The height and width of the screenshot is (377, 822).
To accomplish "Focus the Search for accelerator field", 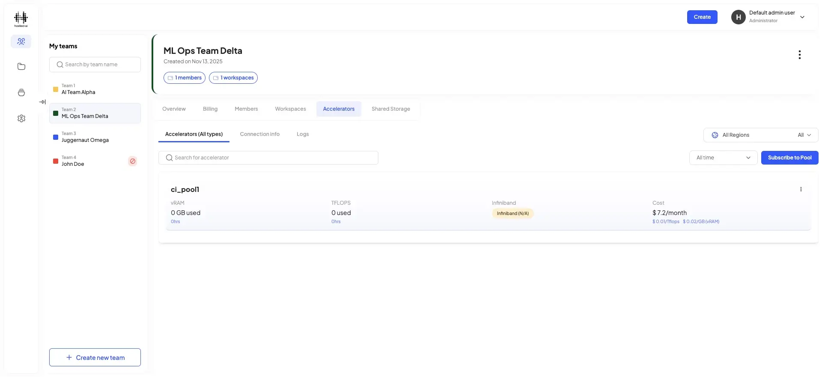I will [x=268, y=158].
